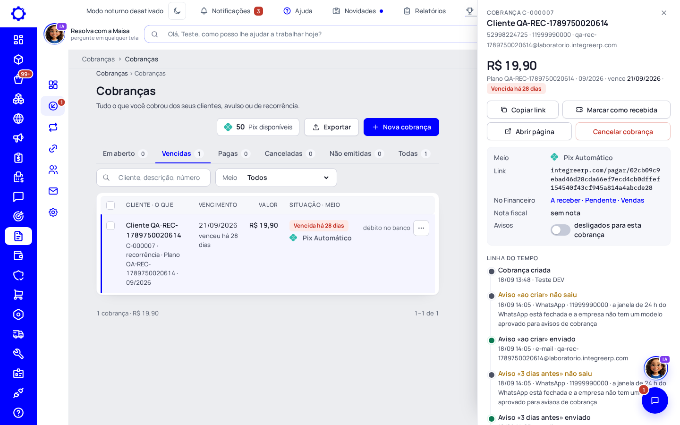The image size is (680, 425).
Task: Click Marcar como recebida
Action: 616,110
